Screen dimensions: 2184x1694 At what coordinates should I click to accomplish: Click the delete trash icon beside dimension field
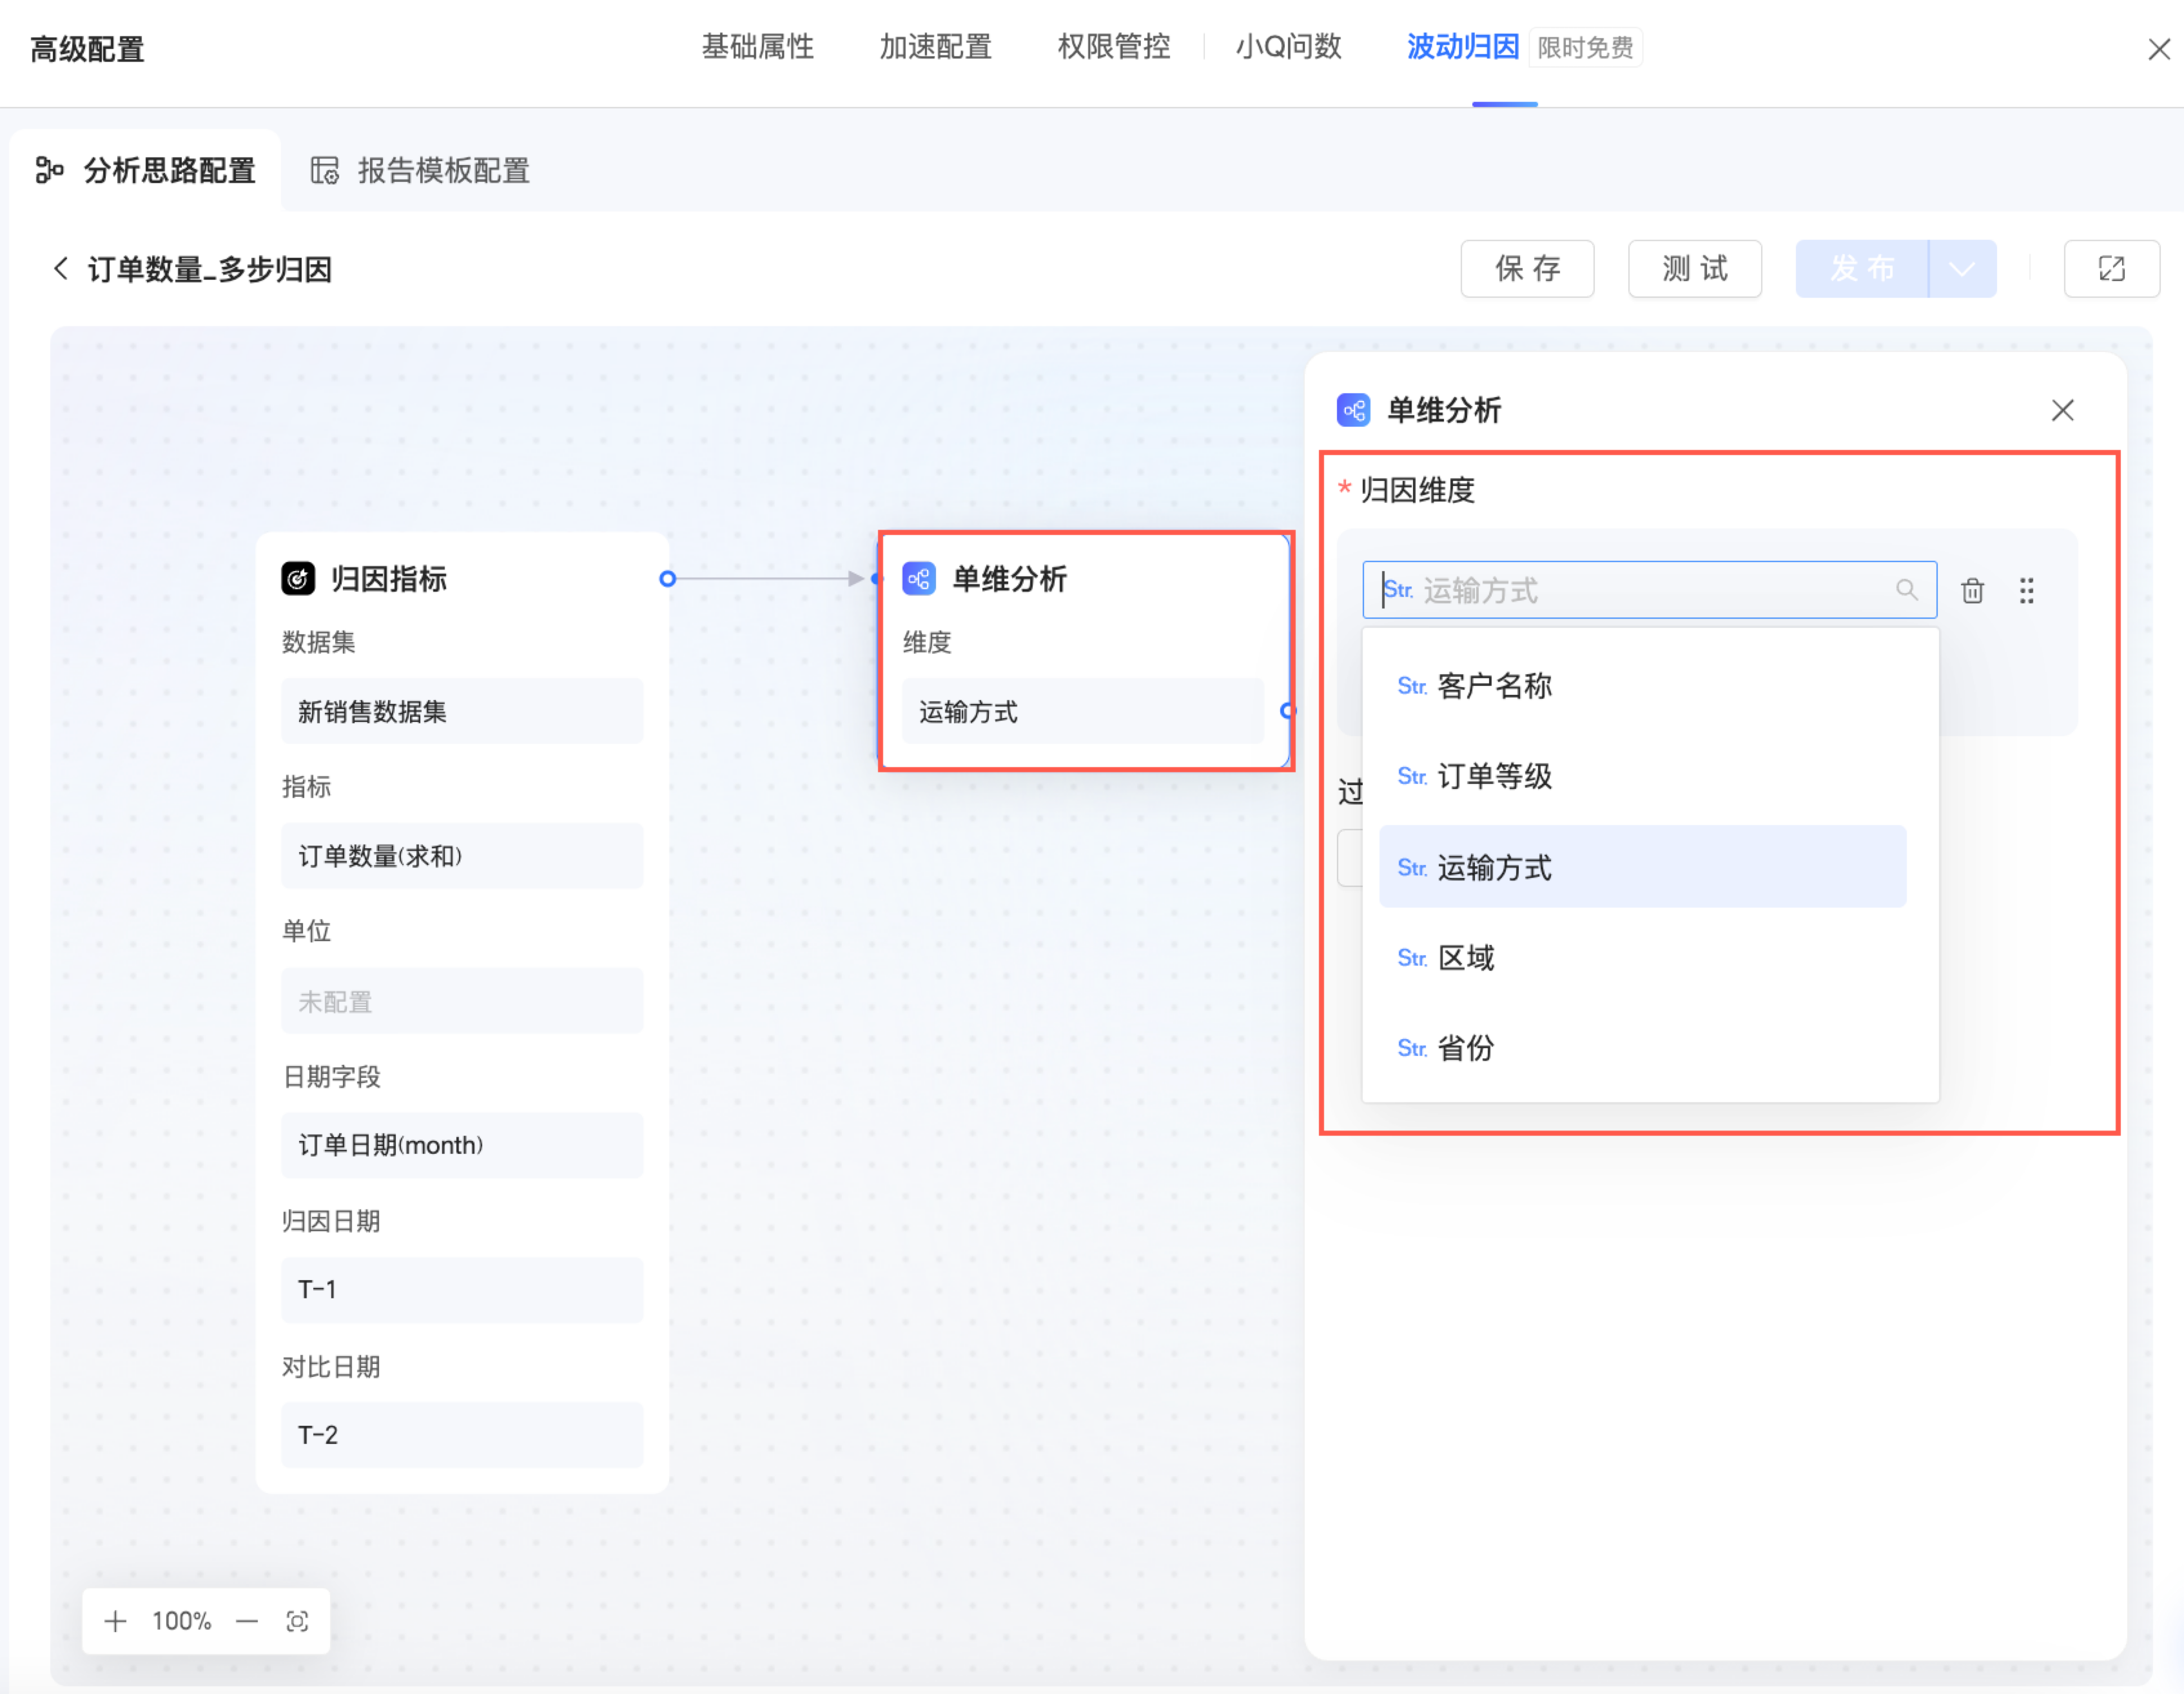1972,591
